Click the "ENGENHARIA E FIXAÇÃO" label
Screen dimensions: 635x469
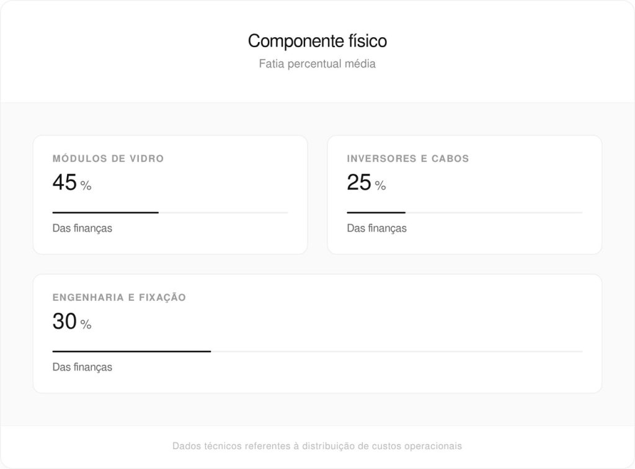119,298
